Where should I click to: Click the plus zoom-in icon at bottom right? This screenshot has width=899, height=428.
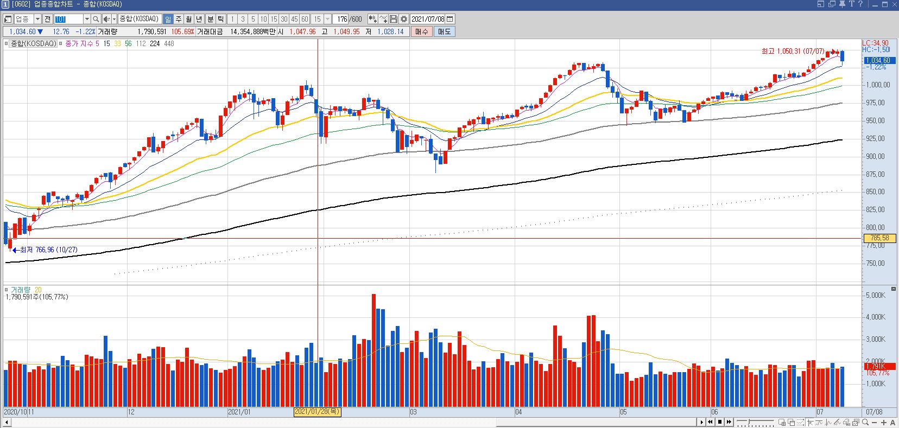884,423
